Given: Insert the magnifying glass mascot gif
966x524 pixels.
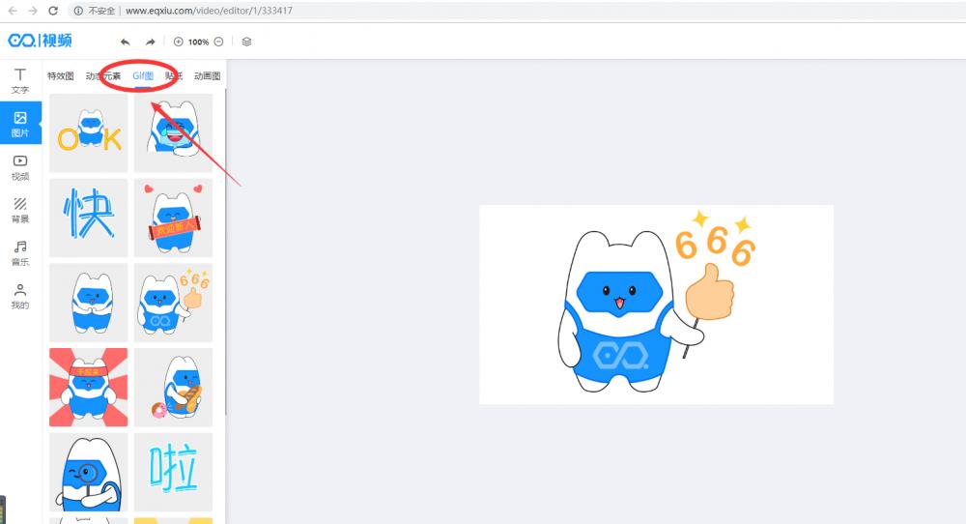Looking at the screenshot, I should 89,472.
